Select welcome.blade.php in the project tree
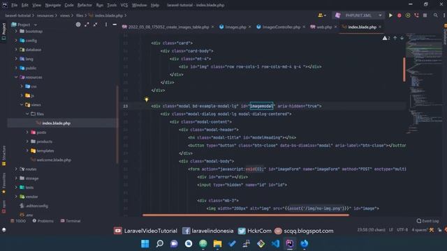Image resolution: width=447 pixels, height=251 pixels. [x=54, y=160]
